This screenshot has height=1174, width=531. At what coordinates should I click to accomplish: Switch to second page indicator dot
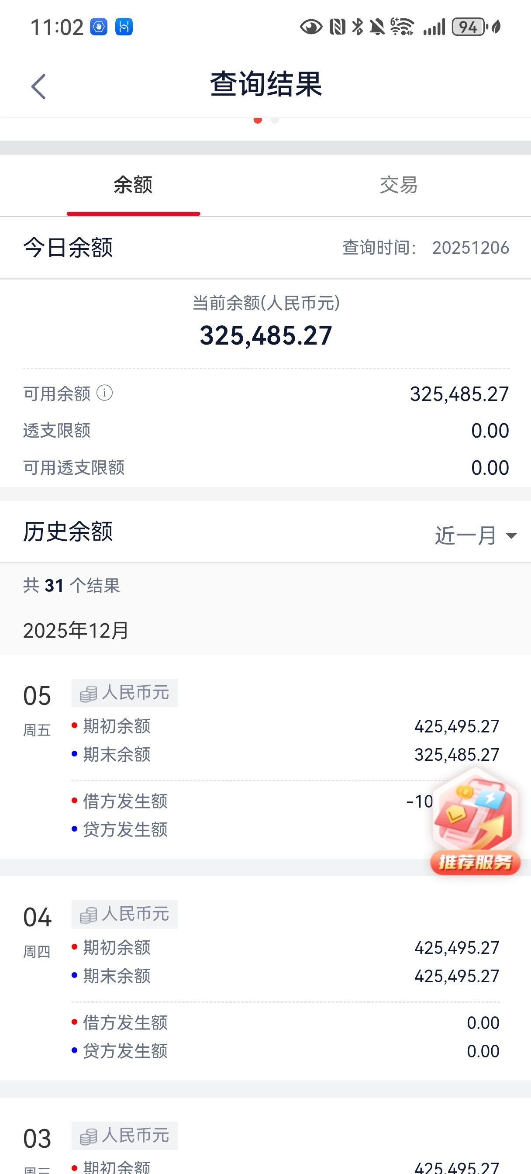(x=274, y=120)
